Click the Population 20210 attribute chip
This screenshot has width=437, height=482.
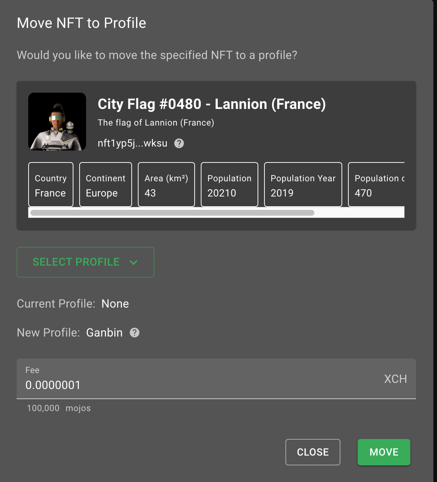point(229,185)
